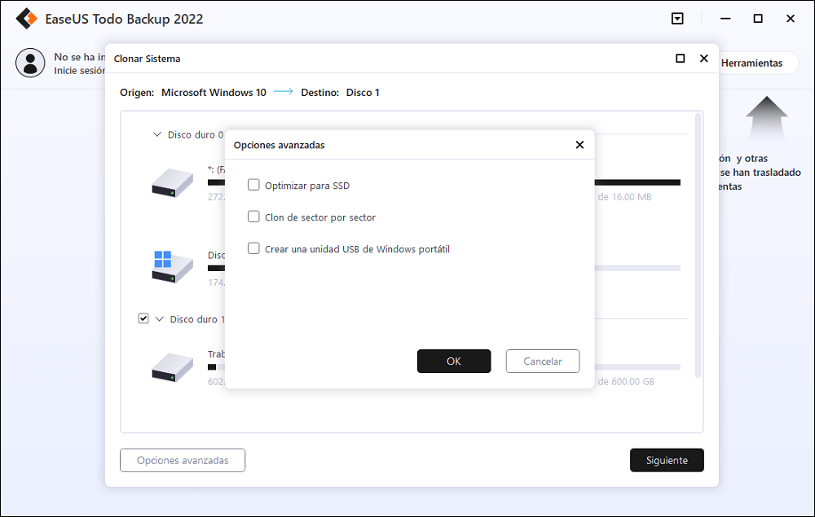Screen dimensions: 815x517
Task: Cancel the Opciones avanzadas dialog
Action: coord(542,361)
